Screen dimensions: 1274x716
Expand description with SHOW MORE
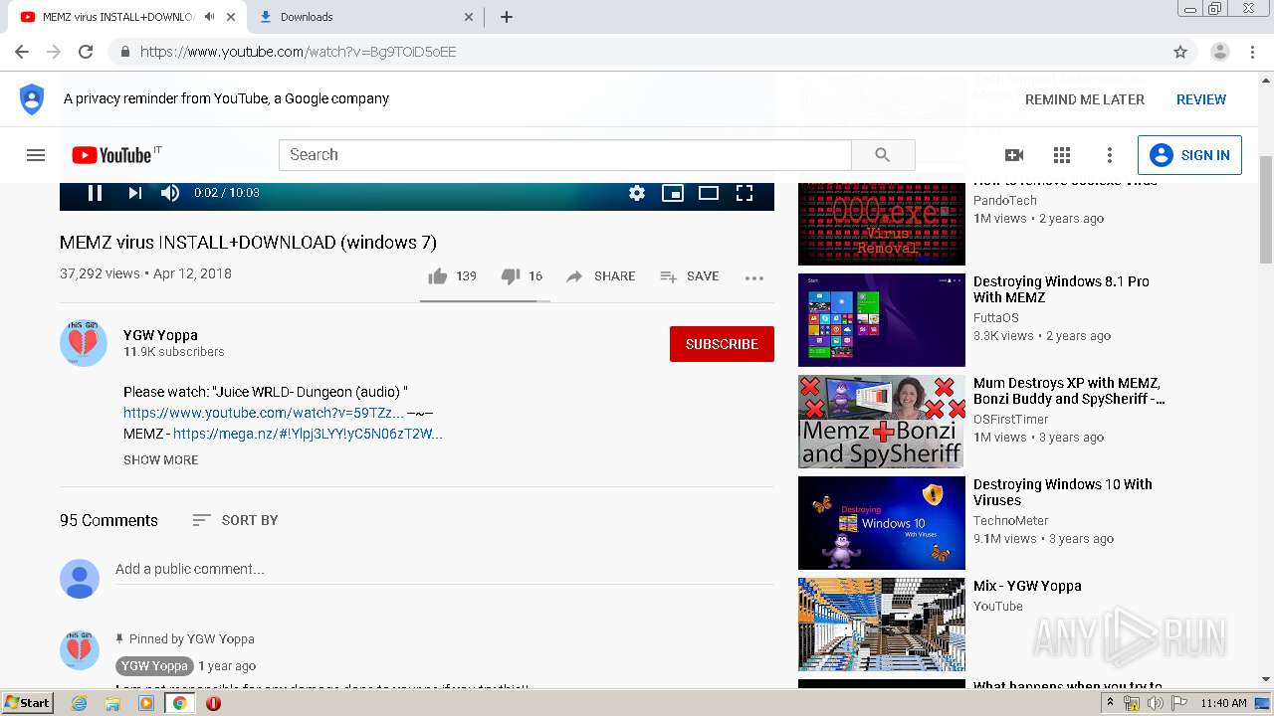click(x=160, y=459)
